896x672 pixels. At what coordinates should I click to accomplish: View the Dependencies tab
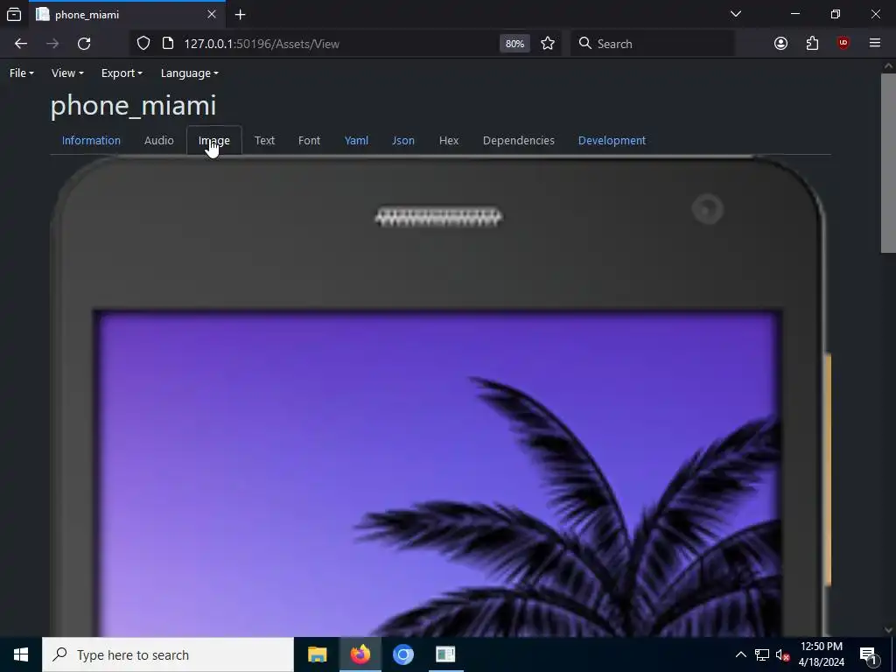pyautogui.click(x=519, y=141)
